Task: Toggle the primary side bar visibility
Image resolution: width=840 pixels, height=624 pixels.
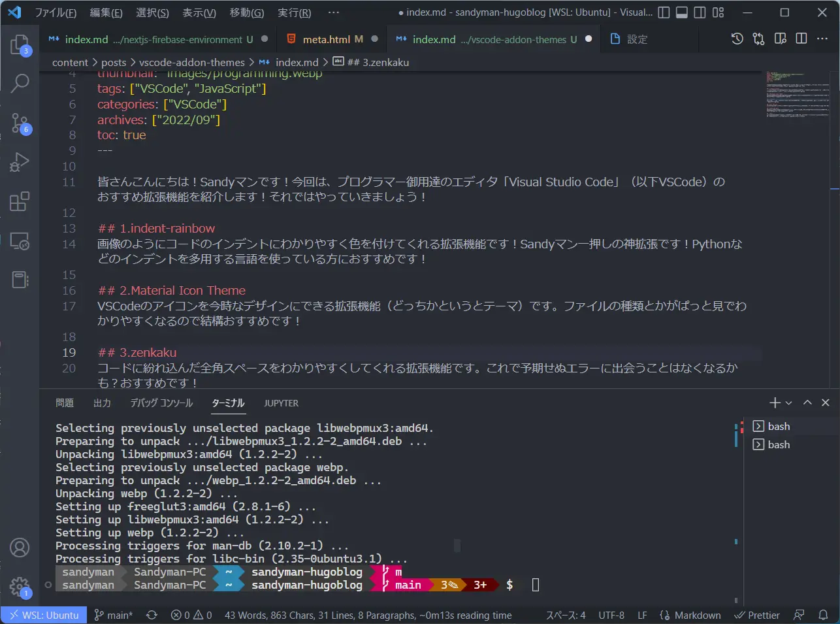Action: click(x=664, y=12)
